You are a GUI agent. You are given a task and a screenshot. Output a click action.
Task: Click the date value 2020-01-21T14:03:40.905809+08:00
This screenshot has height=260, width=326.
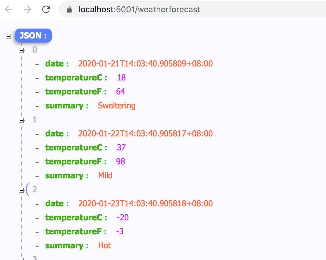pos(145,64)
